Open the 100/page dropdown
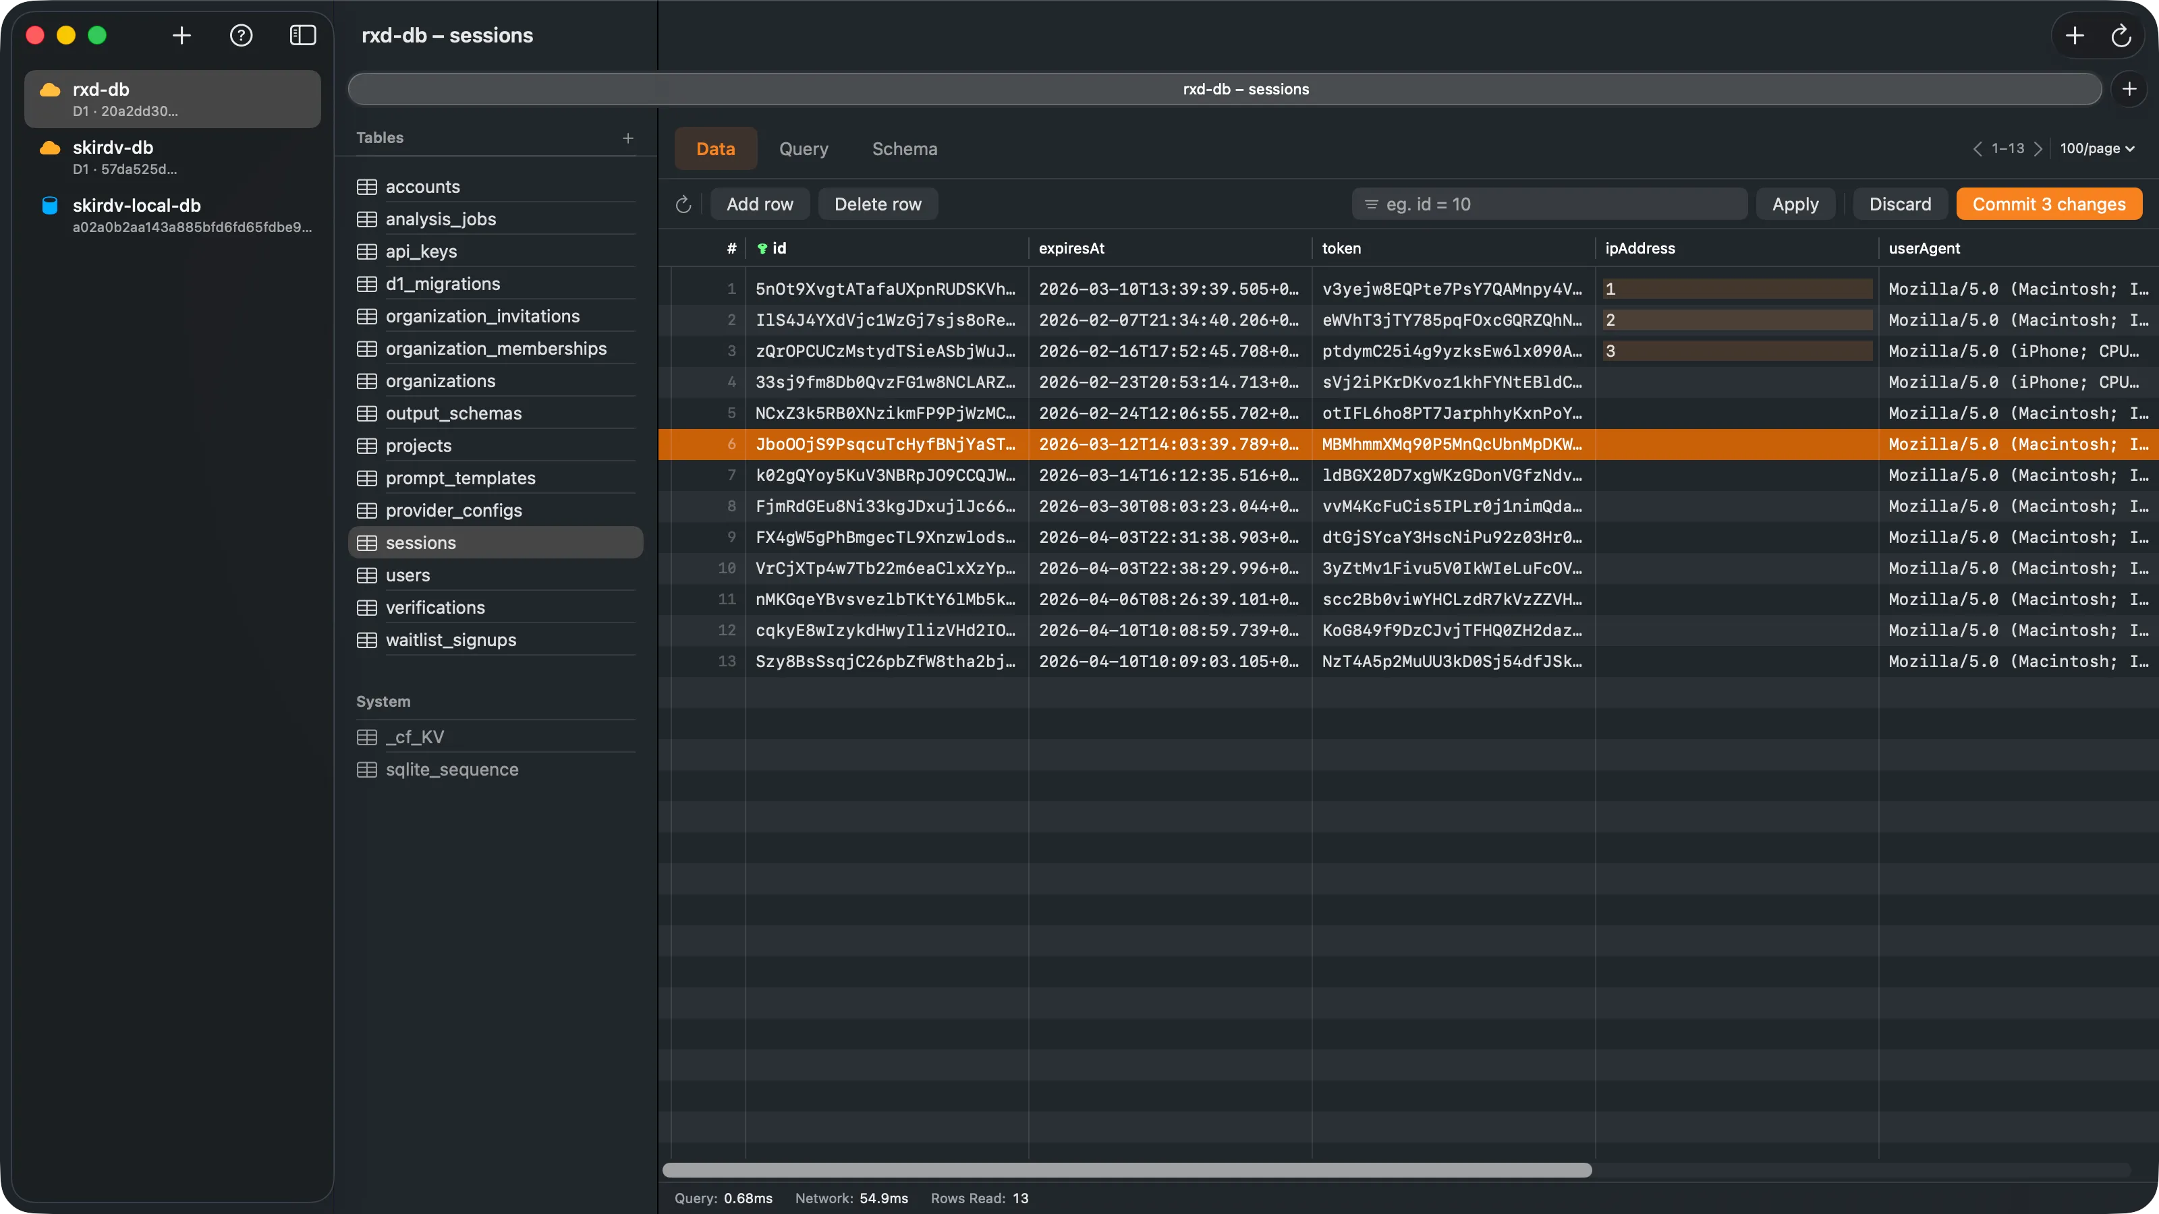The width and height of the screenshot is (2159, 1214). tap(2098, 148)
